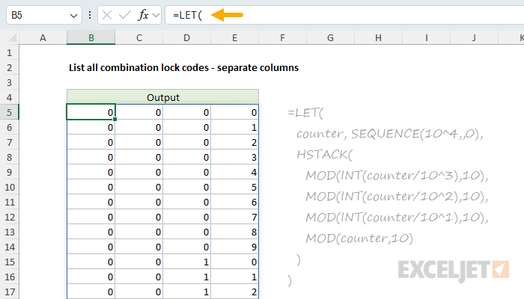Select cell D5 with value 0
Image resolution: width=524 pixels, height=299 pixels.
point(187,112)
